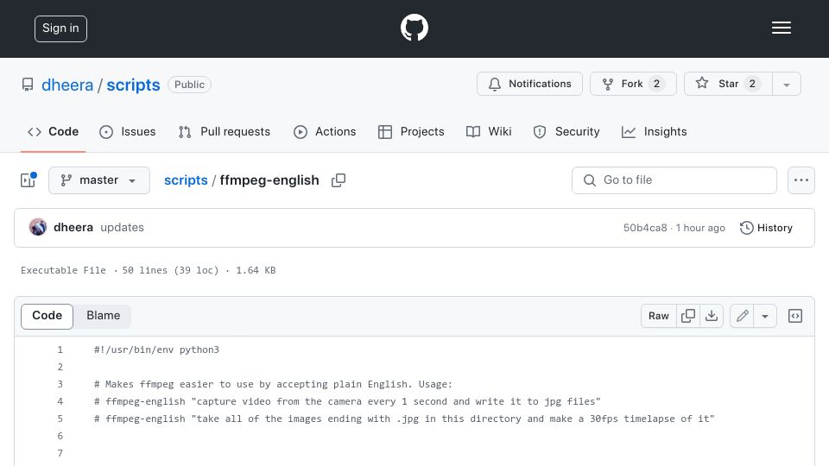Select line number 1

pos(60,349)
